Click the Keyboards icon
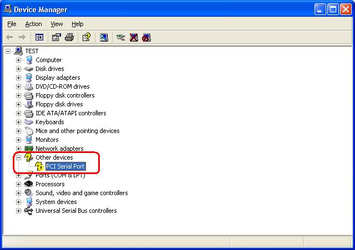The image size is (355, 250). [x=29, y=122]
